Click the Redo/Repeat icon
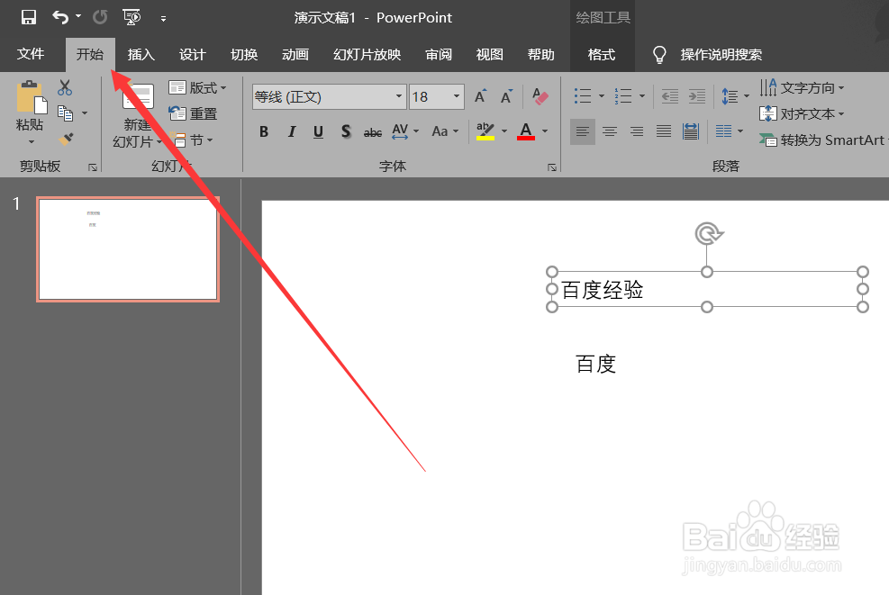The image size is (889, 595). coord(100,18)
